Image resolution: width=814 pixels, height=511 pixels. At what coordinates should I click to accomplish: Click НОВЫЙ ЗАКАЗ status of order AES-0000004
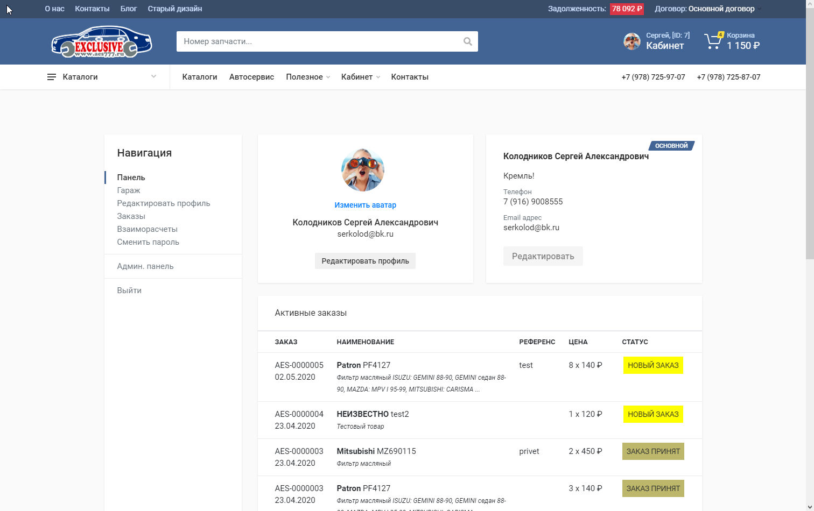point(653,414)
